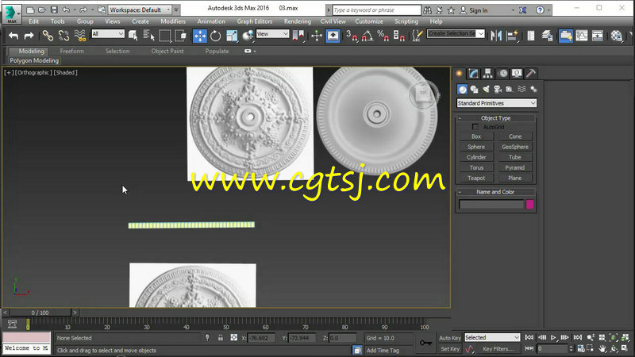Toggle Percent Snap
635x357 pixels.
pyautogui.click(x=383, y=36)
